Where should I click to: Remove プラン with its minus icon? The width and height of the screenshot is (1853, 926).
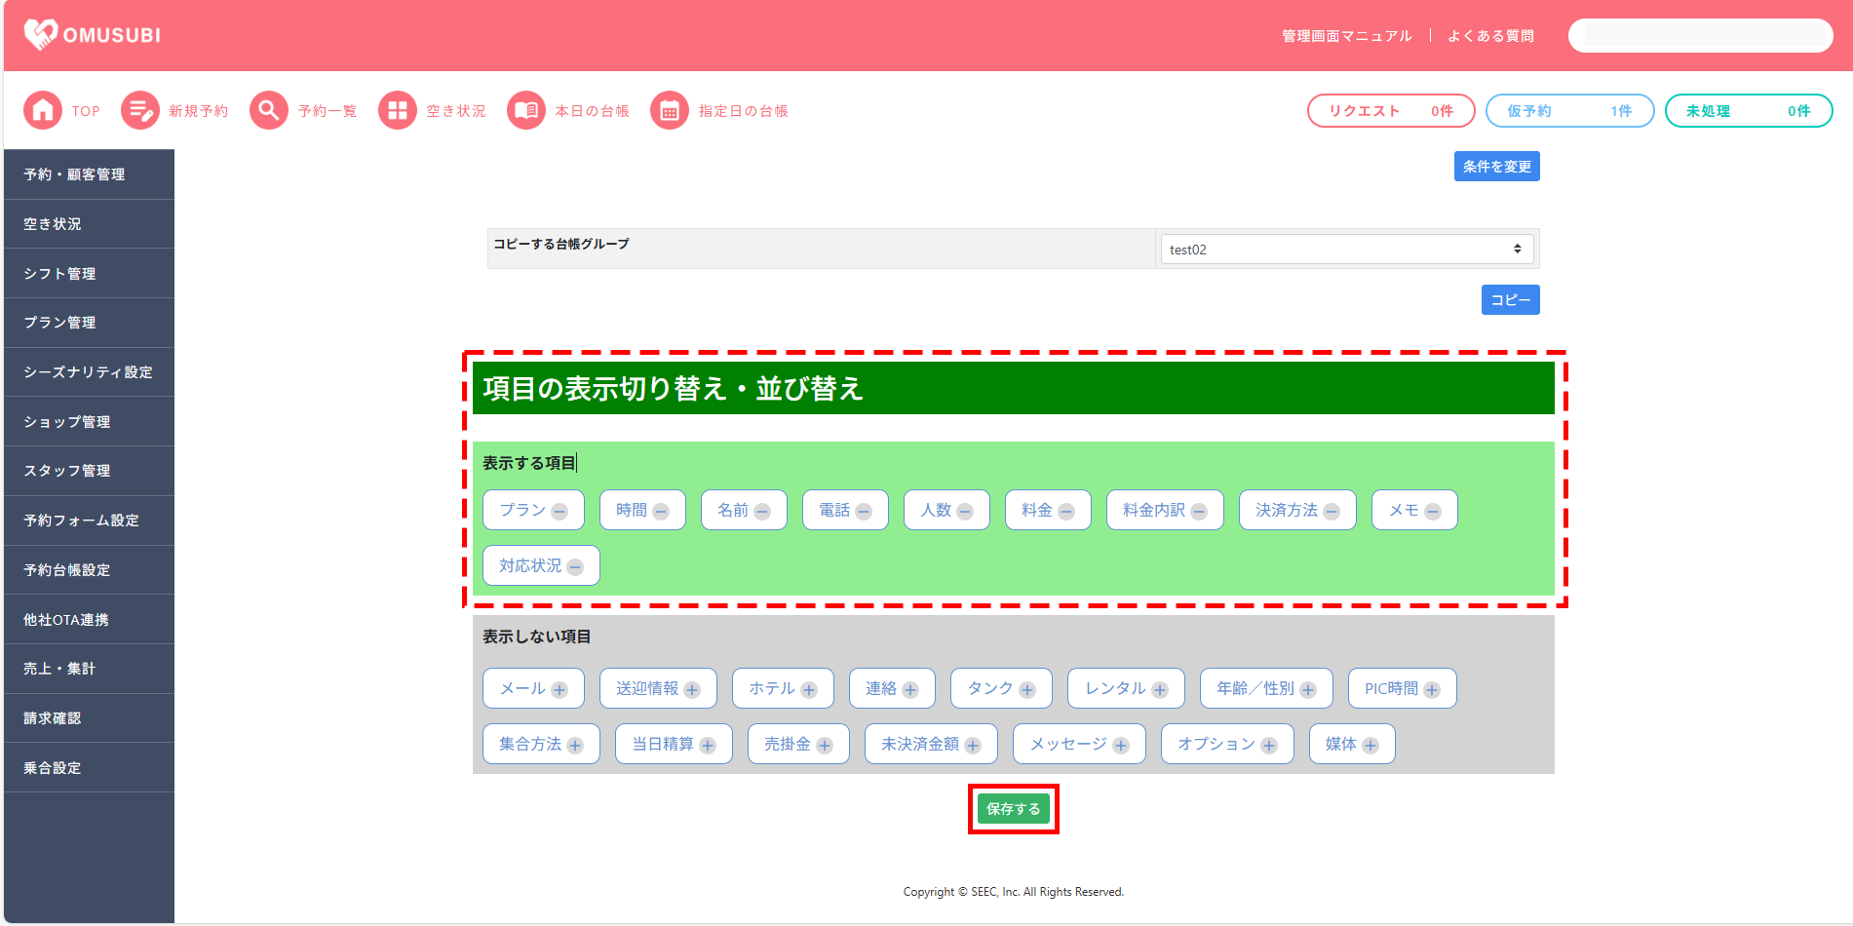560,512
